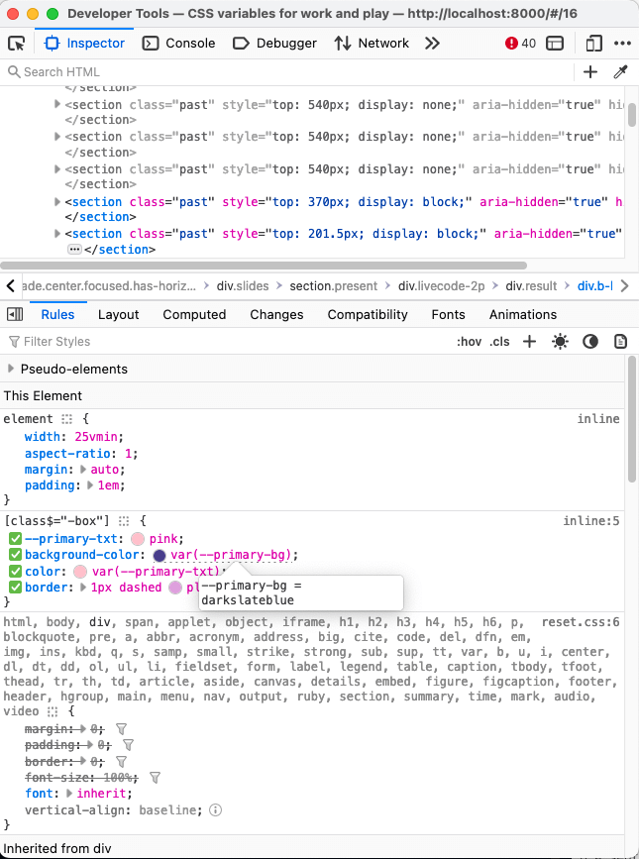The width and height of the screenshot is (639, 859).
Task: Select div.slides in the breadcrumbs
Action: [243, 286]
